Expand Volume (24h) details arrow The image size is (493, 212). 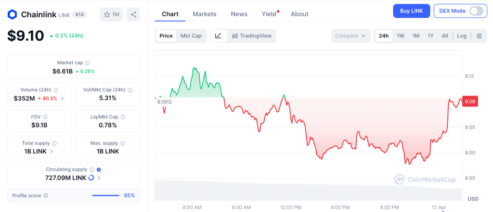[x=63, y=98]
